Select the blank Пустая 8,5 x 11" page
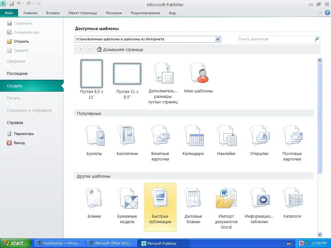The height and width of the screenshot is (248, 331). (91, 74)
